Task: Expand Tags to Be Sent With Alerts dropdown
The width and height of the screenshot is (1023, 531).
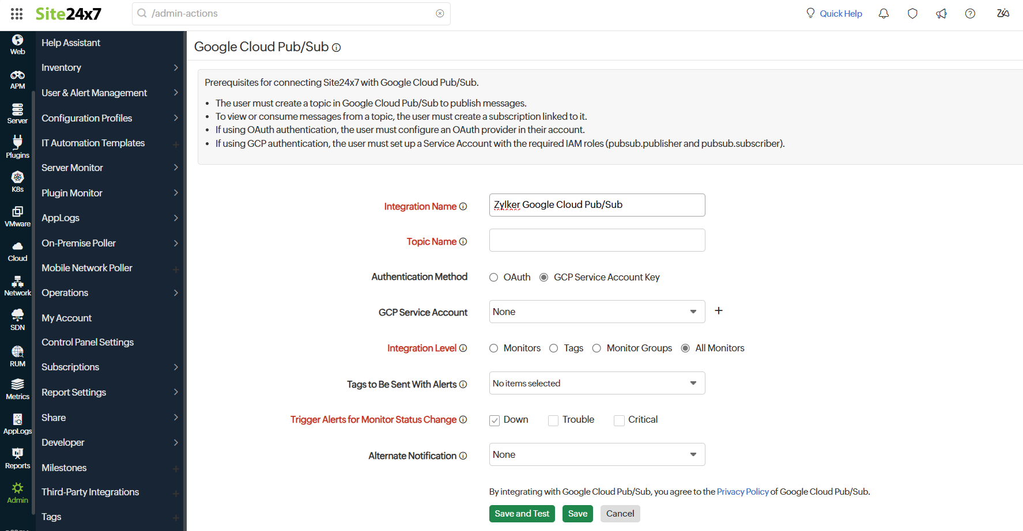Action: [597, 383]
